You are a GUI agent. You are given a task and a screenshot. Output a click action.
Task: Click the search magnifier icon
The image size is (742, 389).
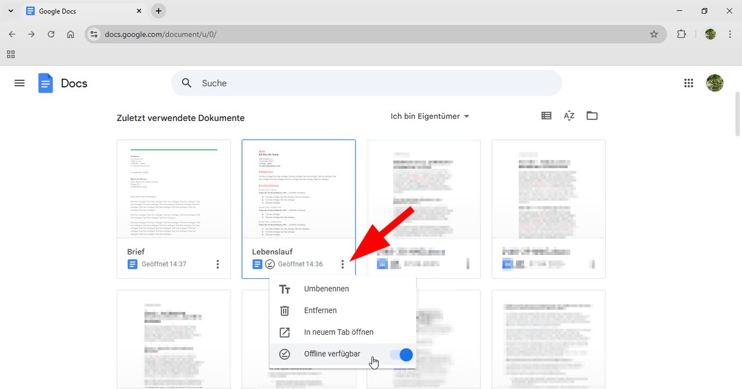click(x=186, y=83)
